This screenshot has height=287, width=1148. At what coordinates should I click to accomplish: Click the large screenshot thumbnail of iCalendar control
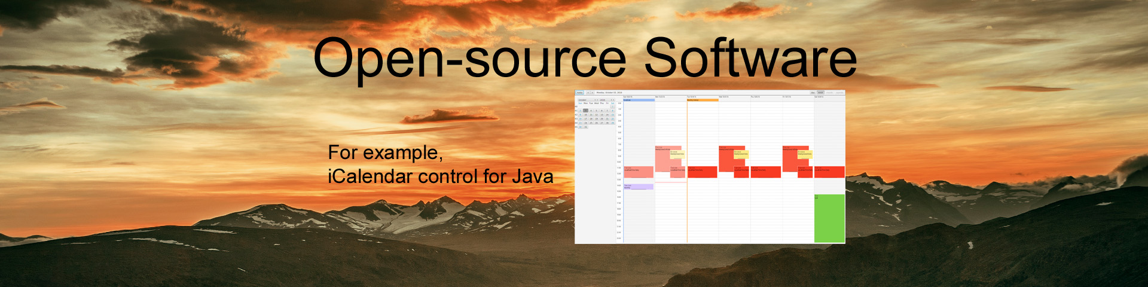pyautogui.click(x=710, y=167)
